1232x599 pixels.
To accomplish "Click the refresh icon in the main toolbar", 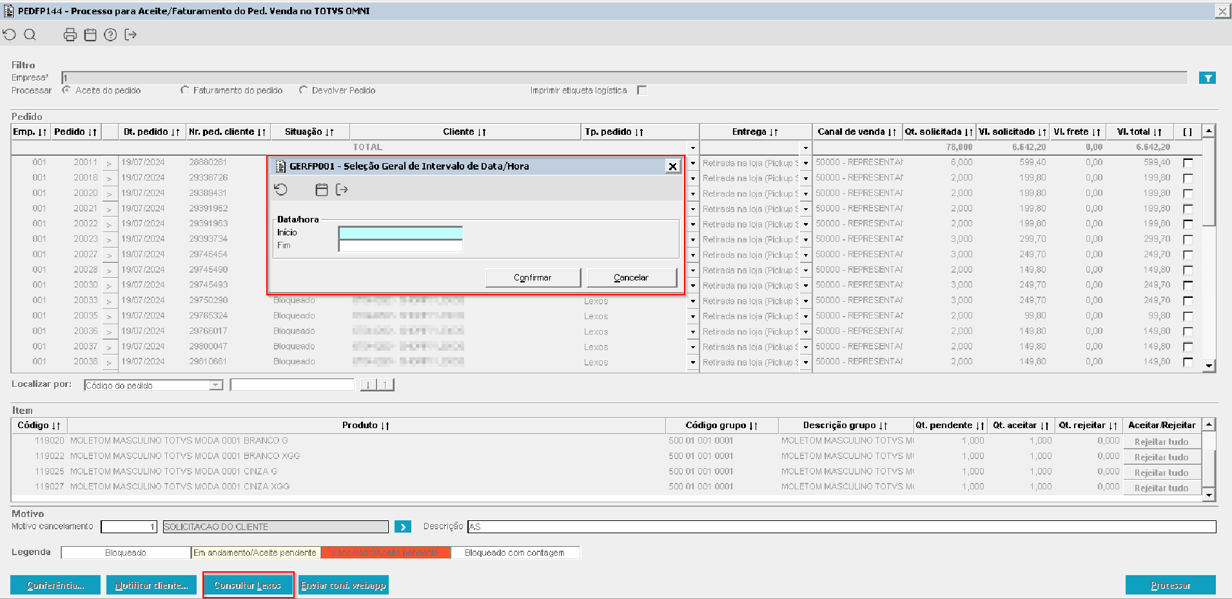I will click(10, 35).
